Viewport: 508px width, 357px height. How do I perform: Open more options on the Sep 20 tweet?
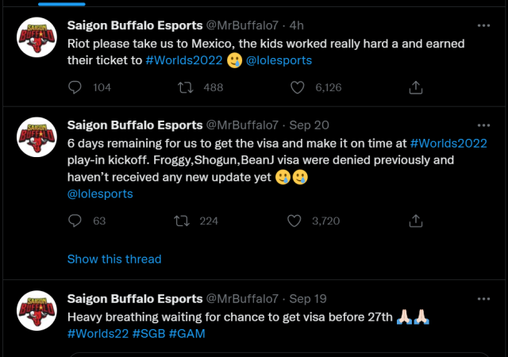tap(483, 125)
